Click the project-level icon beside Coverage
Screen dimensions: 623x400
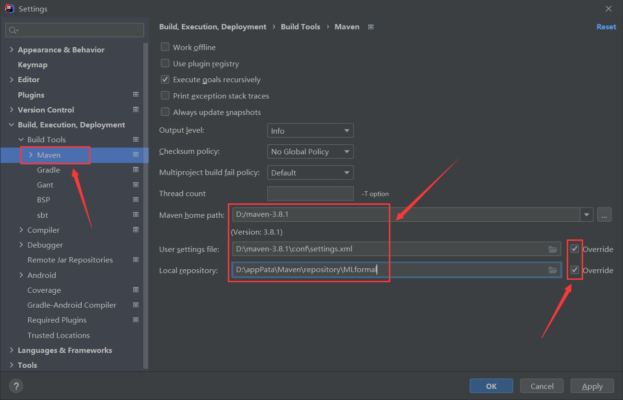(x=136, y=290)
